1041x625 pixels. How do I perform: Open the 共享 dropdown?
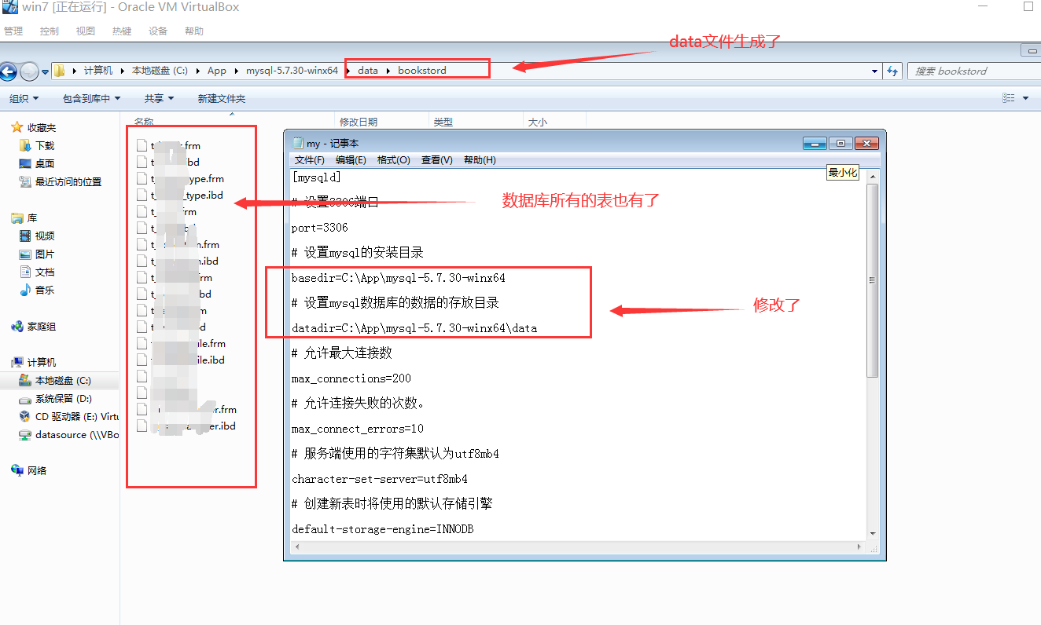(159, 98)
